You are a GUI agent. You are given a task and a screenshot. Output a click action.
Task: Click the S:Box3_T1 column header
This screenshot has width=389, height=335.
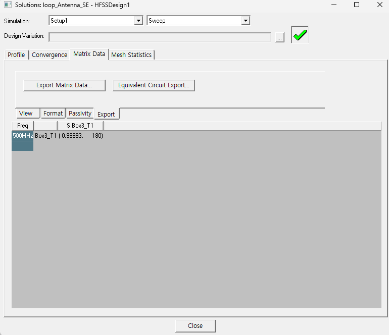point(80,126)
